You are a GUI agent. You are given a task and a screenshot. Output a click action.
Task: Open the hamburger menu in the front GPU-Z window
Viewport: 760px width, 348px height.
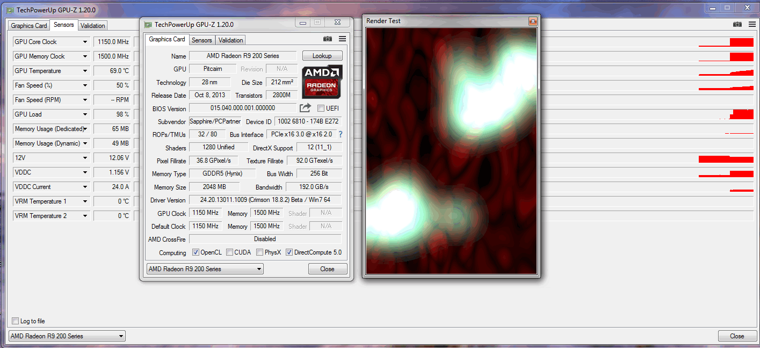point(342,39)
